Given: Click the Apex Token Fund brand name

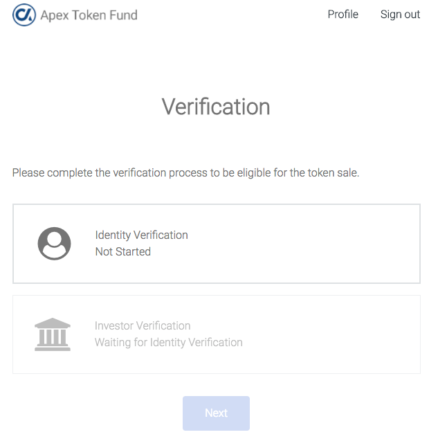Looking at the screenshot, I should 89,15.
